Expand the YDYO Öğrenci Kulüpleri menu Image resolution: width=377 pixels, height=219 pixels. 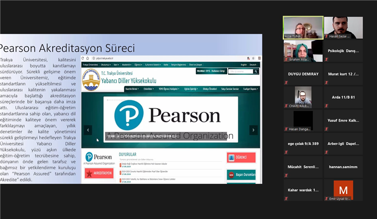tap(169, 89)
